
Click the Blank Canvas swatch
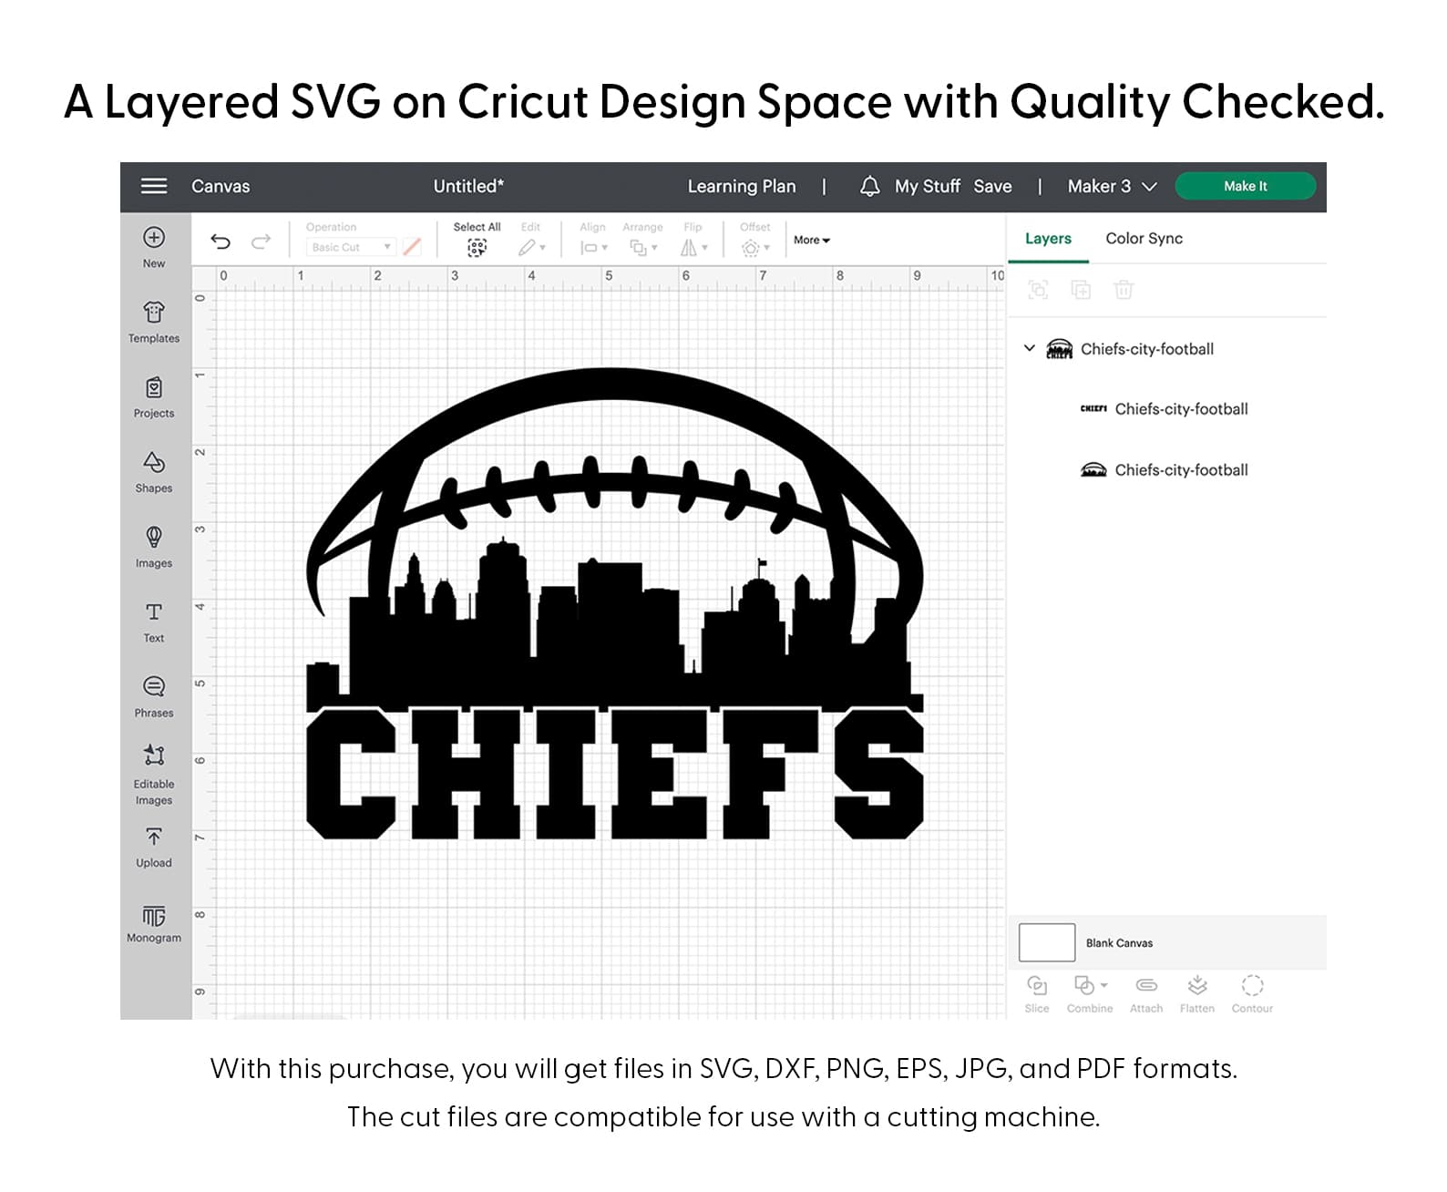coord(1047,942)
